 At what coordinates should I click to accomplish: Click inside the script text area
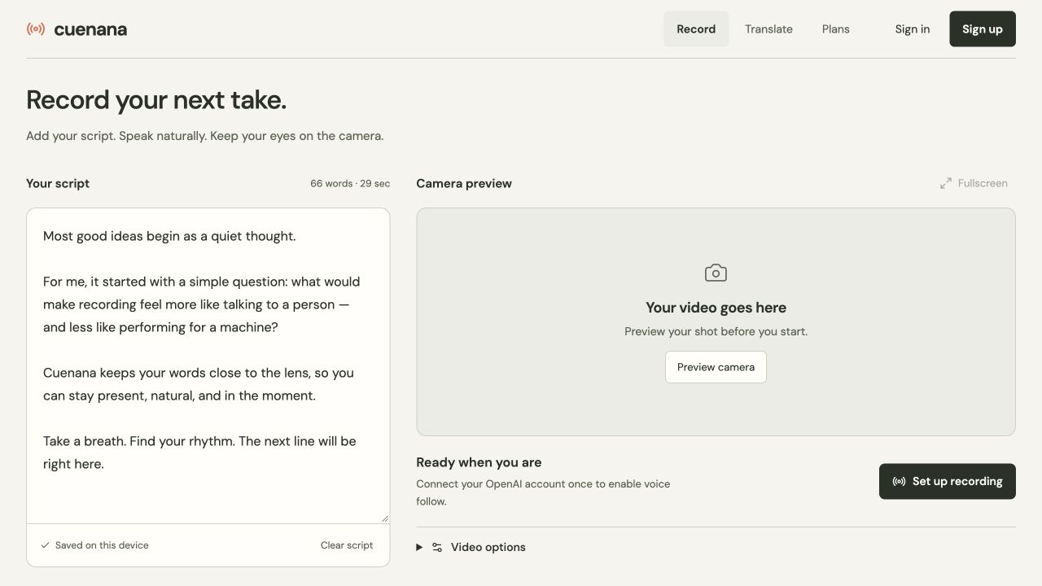[208, 365]
